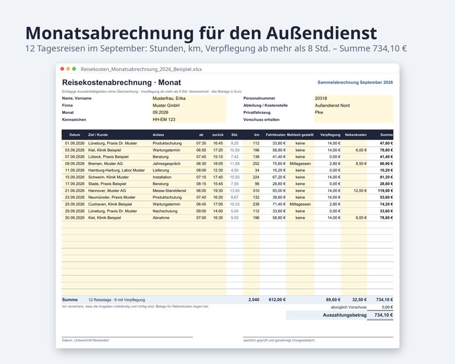The image size is (455, 364).
Task: Select 'Stade, Praxis Beispiel' cell
Action: pos(107,184)
